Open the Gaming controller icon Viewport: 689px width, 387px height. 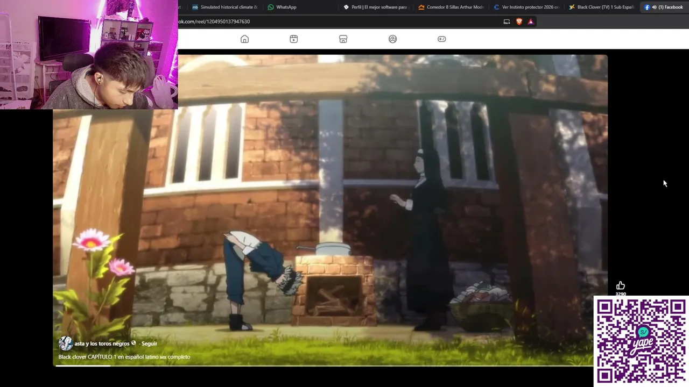point(441,39)
